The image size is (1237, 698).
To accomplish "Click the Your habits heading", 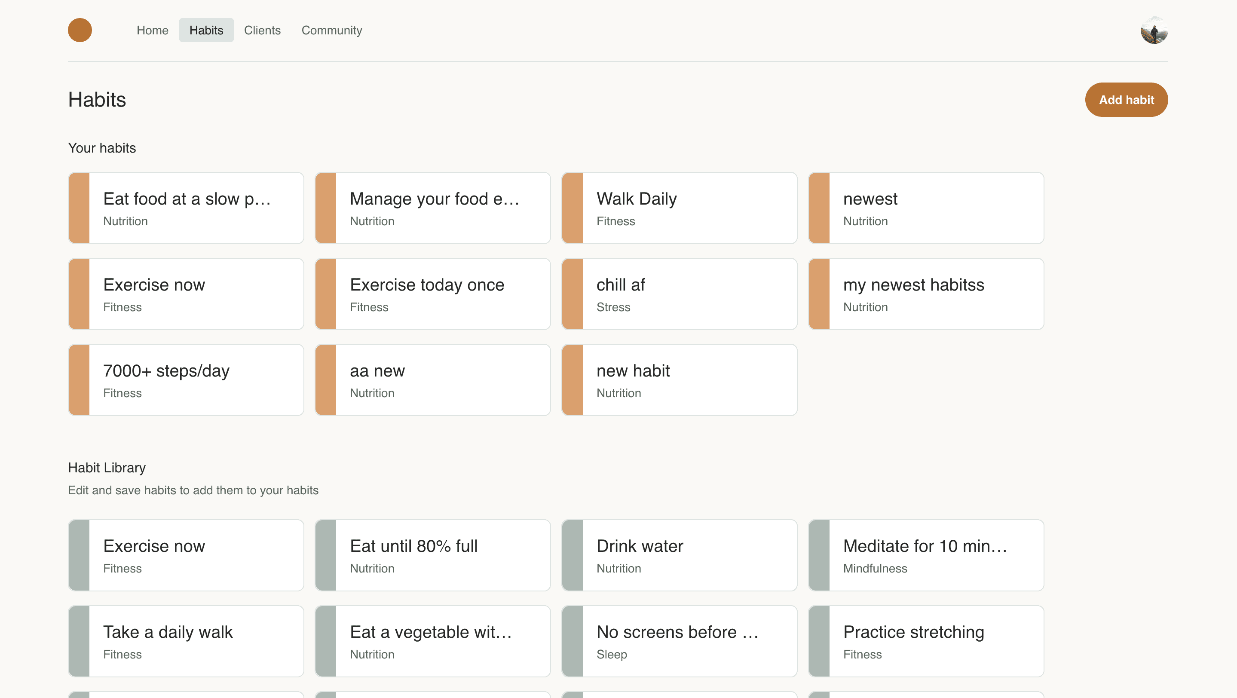I will point(102,148).
